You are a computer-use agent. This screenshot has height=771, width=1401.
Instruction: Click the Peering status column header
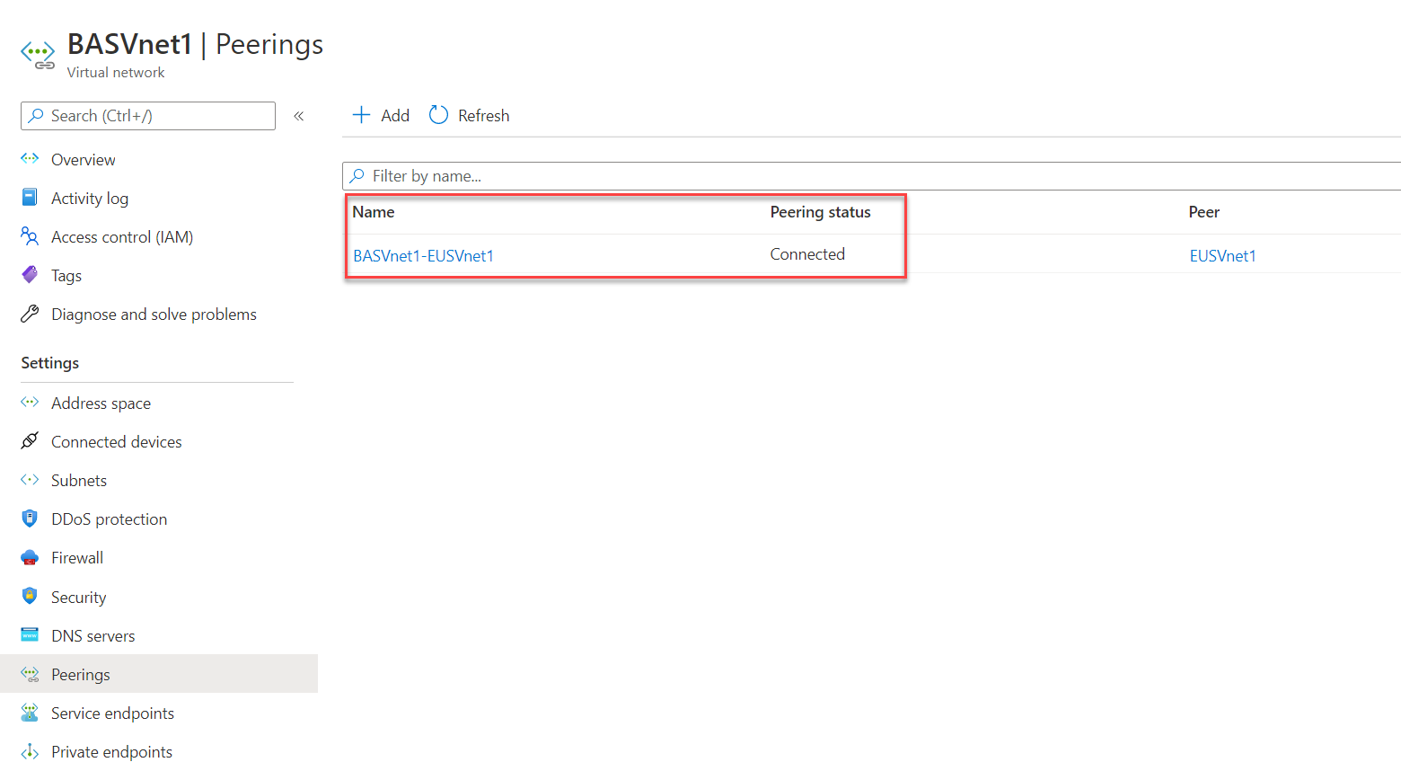pyautogui.click(x=820, y=212)
